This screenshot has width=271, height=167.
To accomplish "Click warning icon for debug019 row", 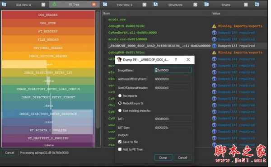I will 214,26.
